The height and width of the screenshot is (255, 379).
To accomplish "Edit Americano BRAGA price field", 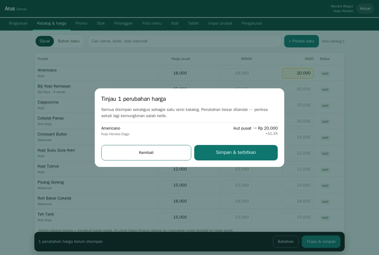I will point(236,73).
